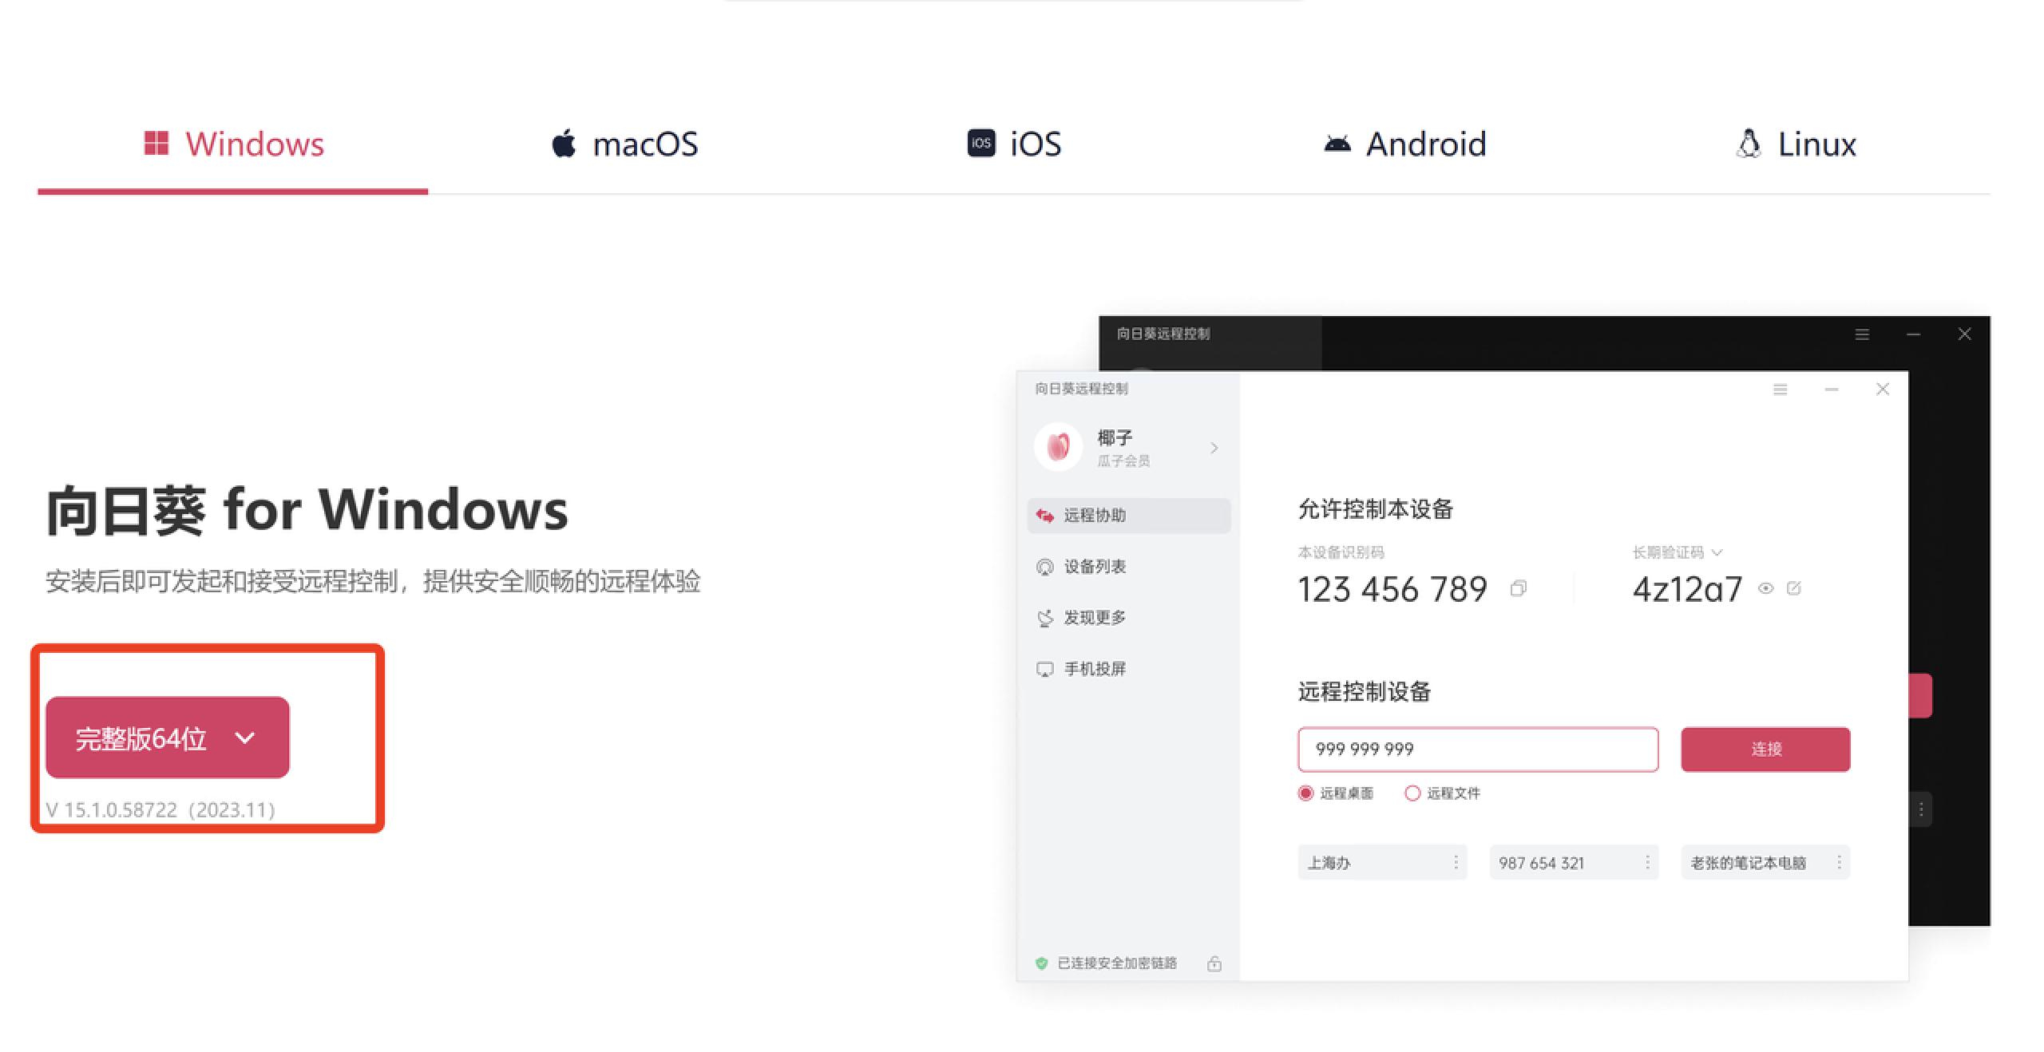Select the iOS platform tab

point(1014,144)
